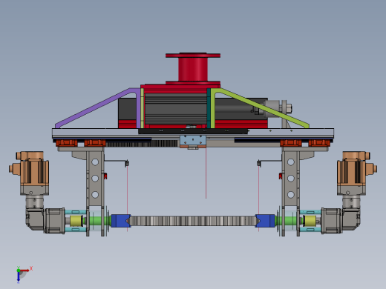
Task: Select the long toothed shaft between blue couplings
Action: 193,221
